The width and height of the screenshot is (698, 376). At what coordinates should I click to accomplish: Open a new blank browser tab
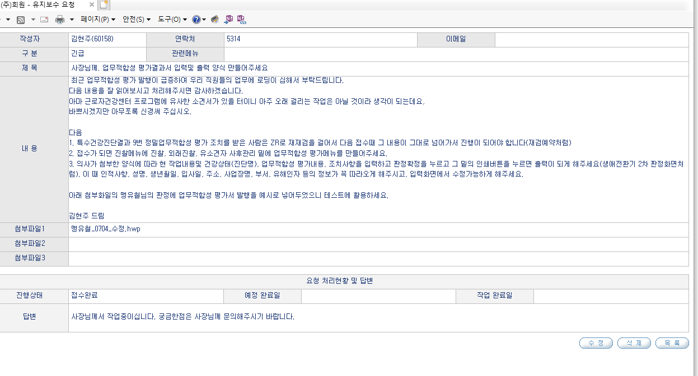coord(104,5)
